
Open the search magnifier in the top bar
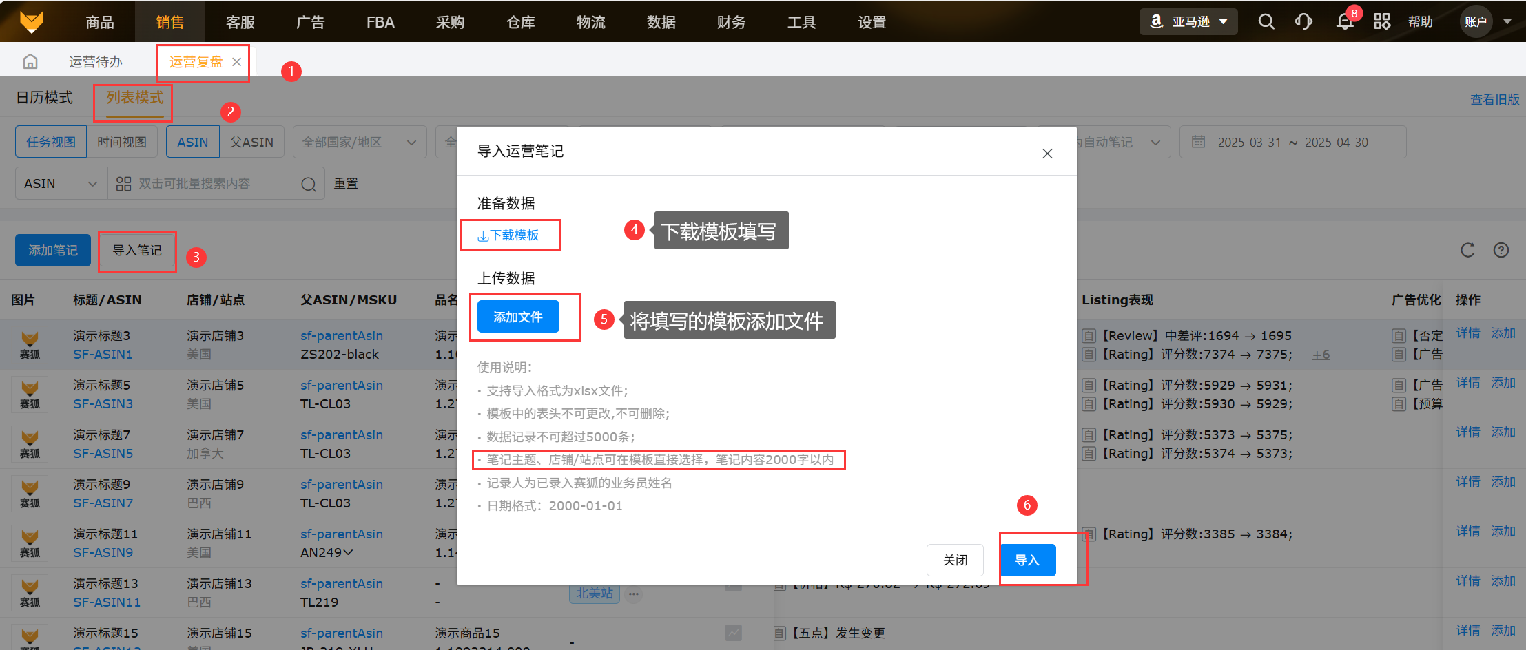[1266, 22]
